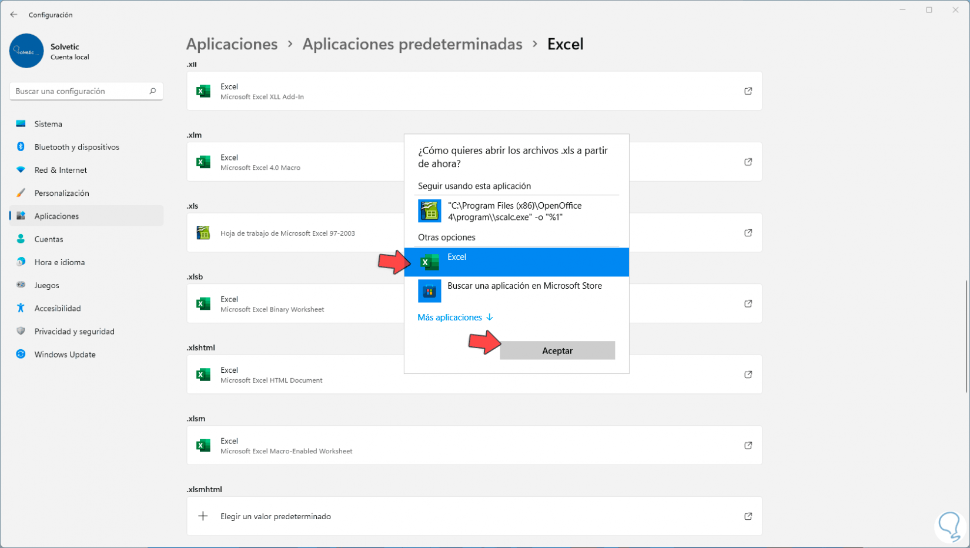This screenshot has width=970, height=548.
Task: Click the Excel icon in .xlsm row
Action: tap(203, 446)
